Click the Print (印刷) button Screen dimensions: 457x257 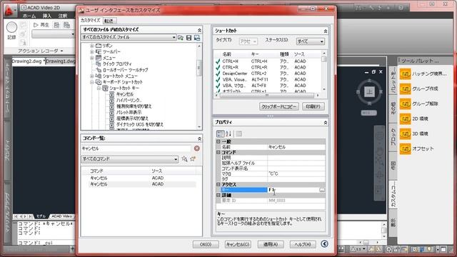click(x=313, y=106)
